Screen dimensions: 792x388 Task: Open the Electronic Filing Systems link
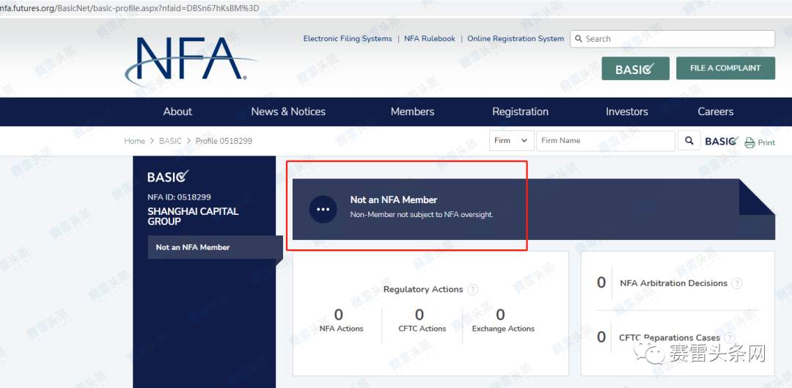point(348,38)
